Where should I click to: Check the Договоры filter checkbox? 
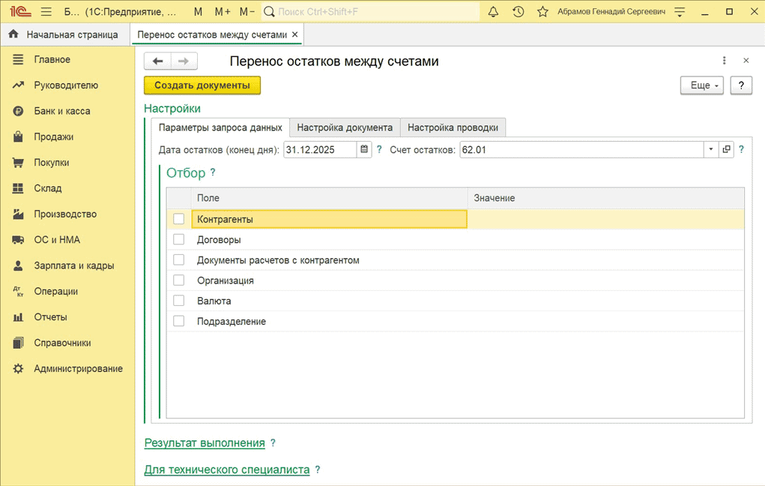[178, 239]
